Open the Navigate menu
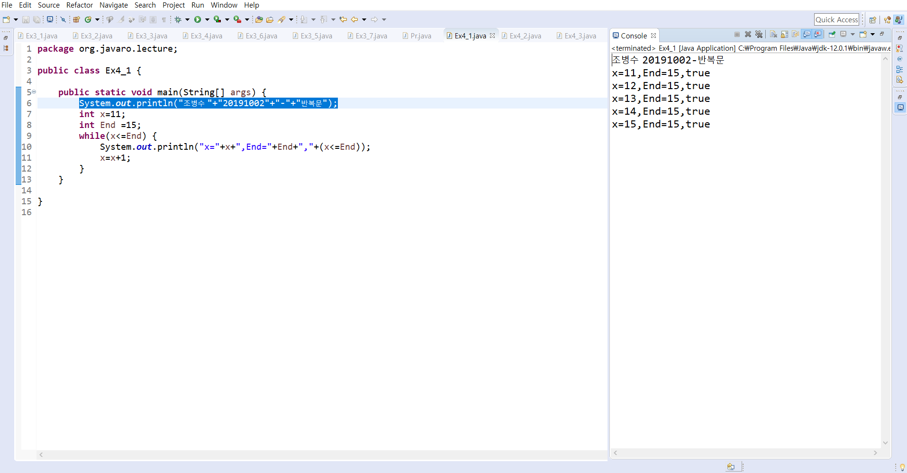907x473 pixels. coord(114,5)
